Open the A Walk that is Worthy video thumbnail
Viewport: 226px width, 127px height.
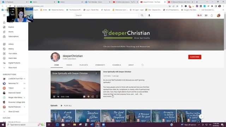pos(63,116)
